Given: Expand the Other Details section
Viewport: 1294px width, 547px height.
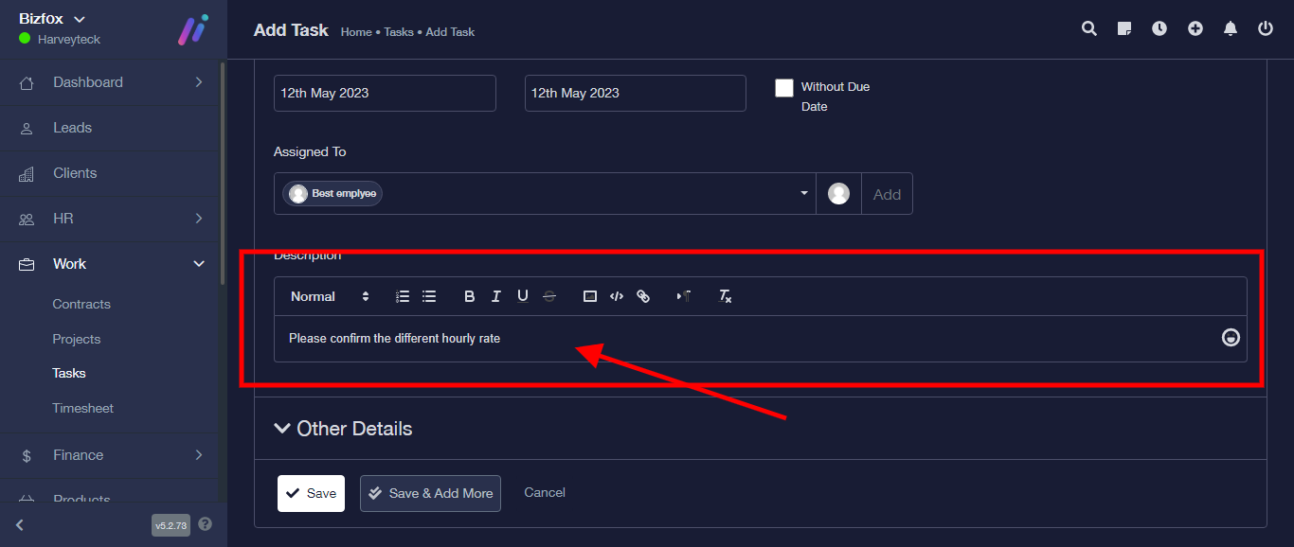Looking at the screenshot, I should click(344, 429).
